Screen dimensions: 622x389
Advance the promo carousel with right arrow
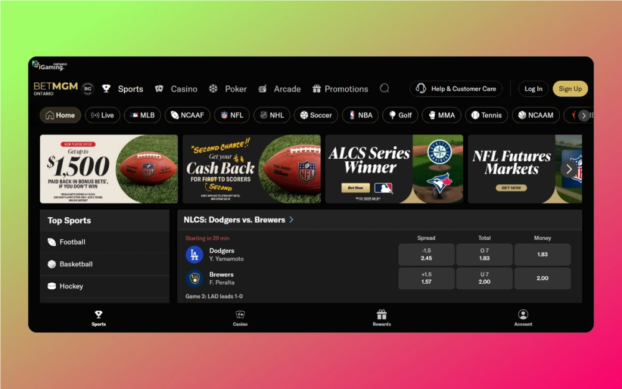569,169
